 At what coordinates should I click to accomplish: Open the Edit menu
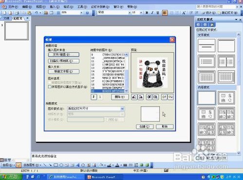pyautogui.click(x=27, y=7)
